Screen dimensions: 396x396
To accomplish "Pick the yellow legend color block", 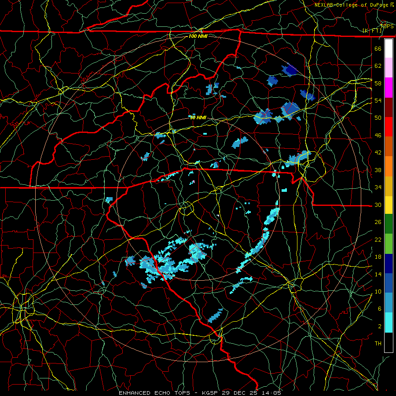I will pos(389,205).
